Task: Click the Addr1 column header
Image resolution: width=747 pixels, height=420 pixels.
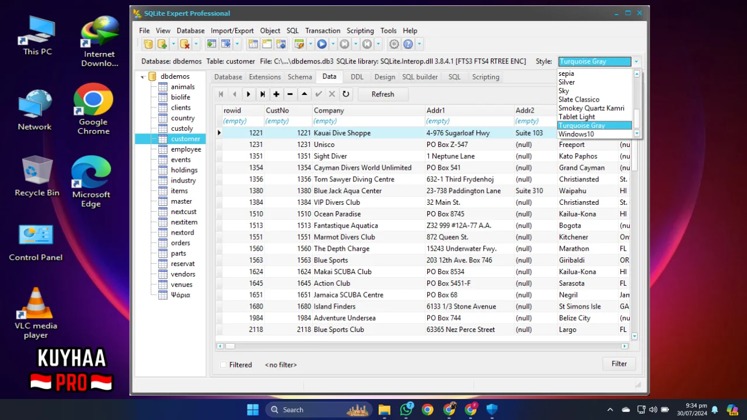Action: point(469,110)
